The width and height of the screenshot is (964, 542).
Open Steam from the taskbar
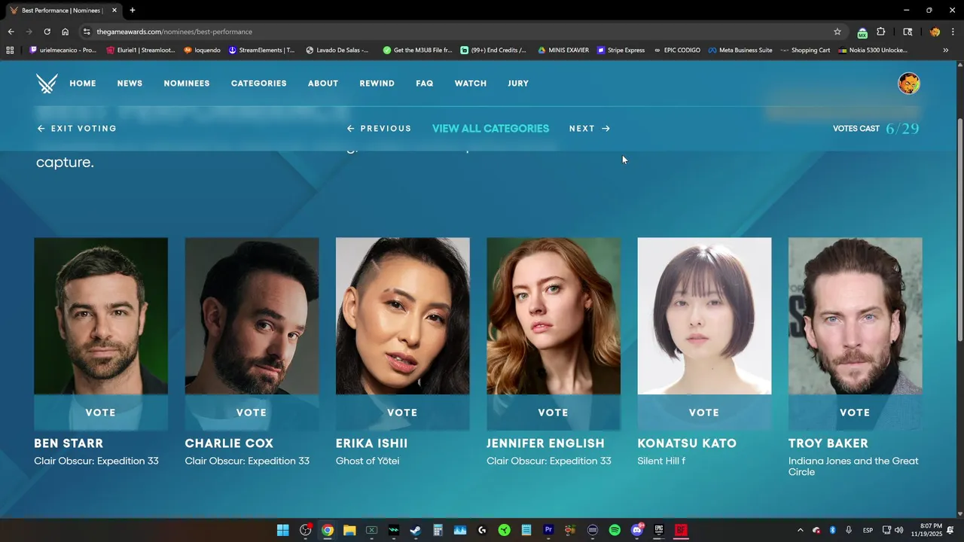(415, 530)
